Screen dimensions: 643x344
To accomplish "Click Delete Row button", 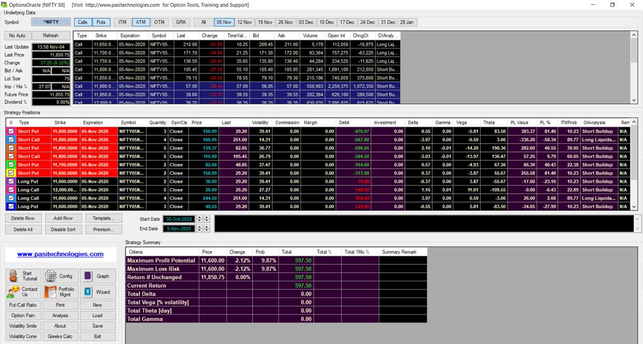I will click(23, 218).
